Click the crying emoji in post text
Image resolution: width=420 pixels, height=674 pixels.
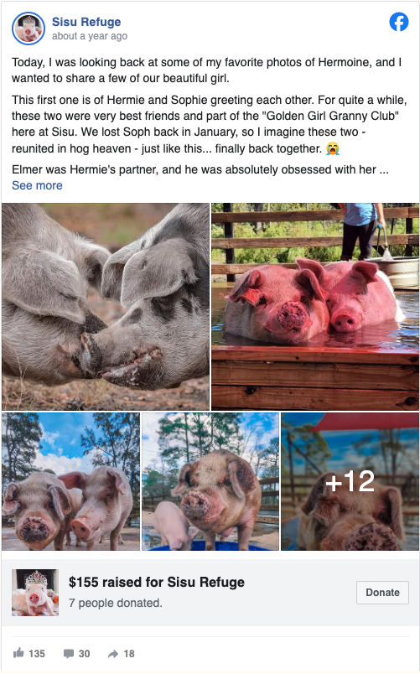332,148
